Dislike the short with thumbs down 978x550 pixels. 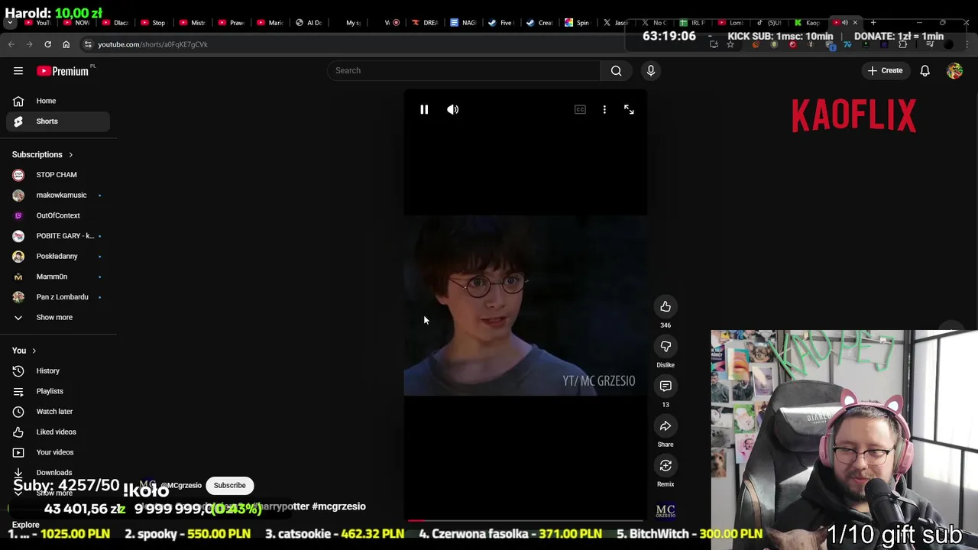coord(665,346)
